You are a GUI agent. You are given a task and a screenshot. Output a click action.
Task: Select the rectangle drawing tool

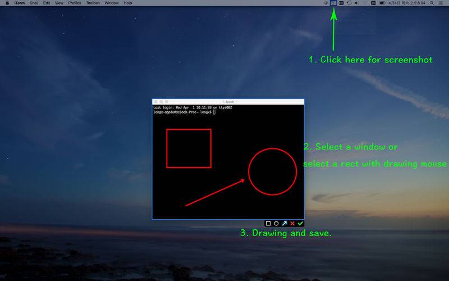tap(268, 224)
